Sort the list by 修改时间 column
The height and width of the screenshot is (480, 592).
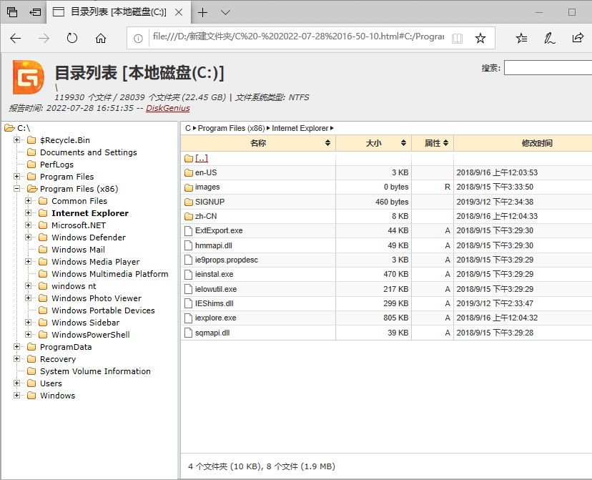537,143
